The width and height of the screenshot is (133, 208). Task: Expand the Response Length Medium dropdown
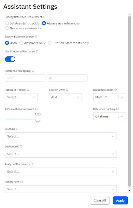[x=110, y=97]
